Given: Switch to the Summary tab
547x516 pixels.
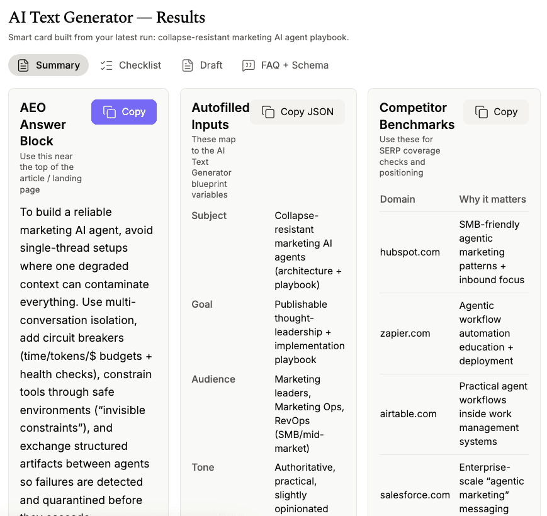Looking at the screenshot, I should coord(48,65).
